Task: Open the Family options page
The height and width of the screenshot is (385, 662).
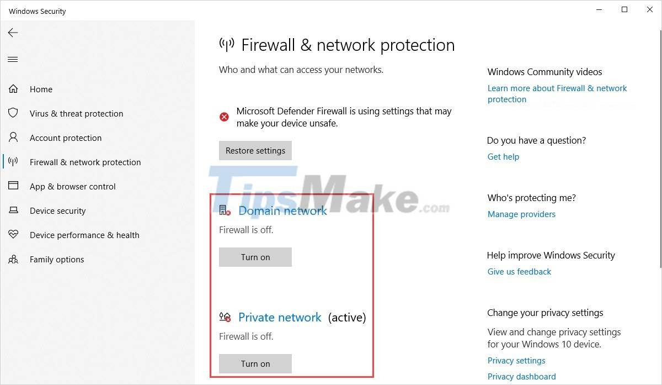Action: [56, 259]
